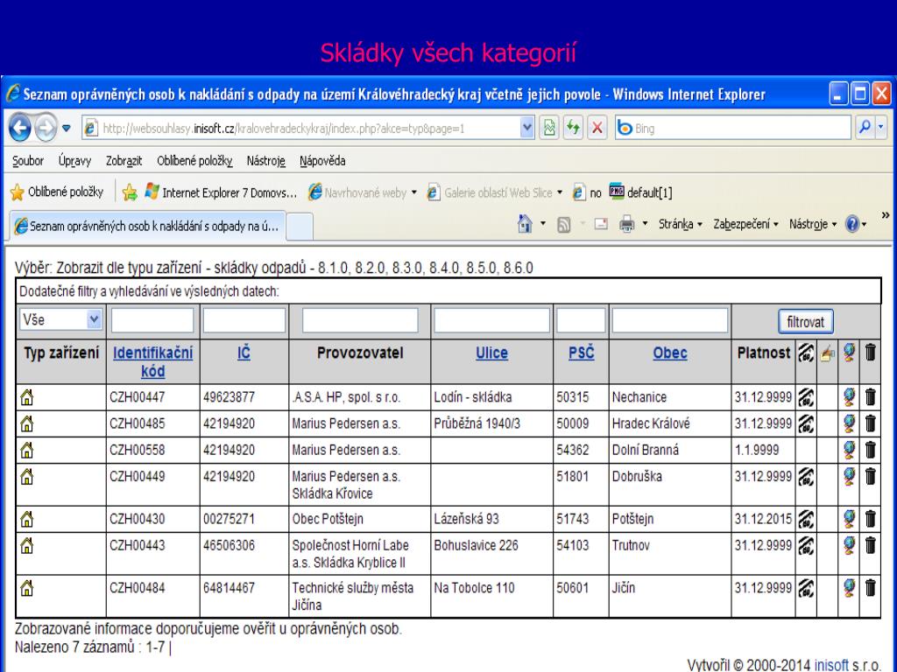Open the recent pages dropdown beside Forward
This screenshot has height=672, width=897.
pyautogui.click(x=67, y=129)
